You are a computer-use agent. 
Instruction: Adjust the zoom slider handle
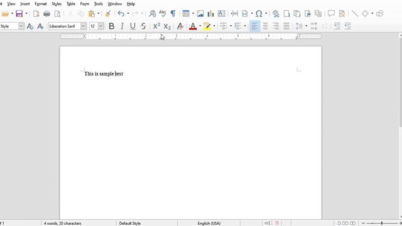(382, 223)
